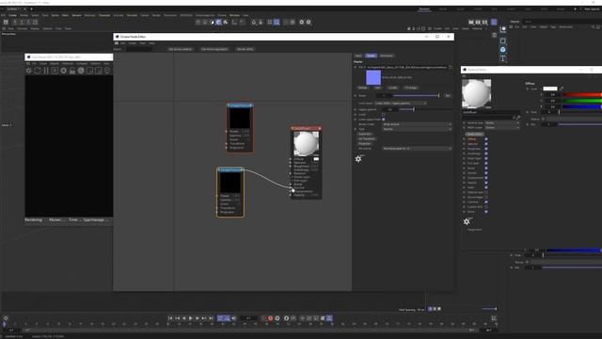
Task: Click the red R color slider
Action: coord(581,94)
